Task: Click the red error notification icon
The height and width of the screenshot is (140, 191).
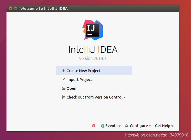Action: 94,126
